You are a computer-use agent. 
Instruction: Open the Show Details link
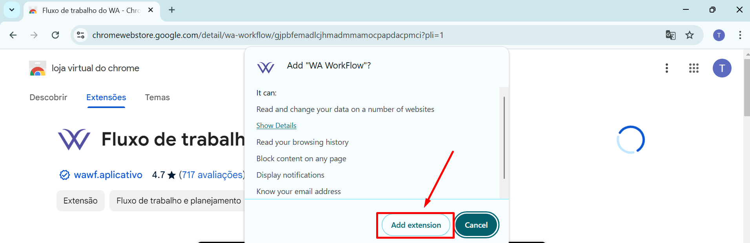[x=276, y=126]
